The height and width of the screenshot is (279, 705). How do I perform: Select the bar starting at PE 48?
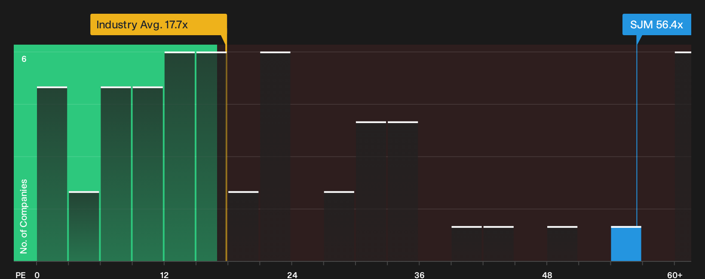pos(562,244)
